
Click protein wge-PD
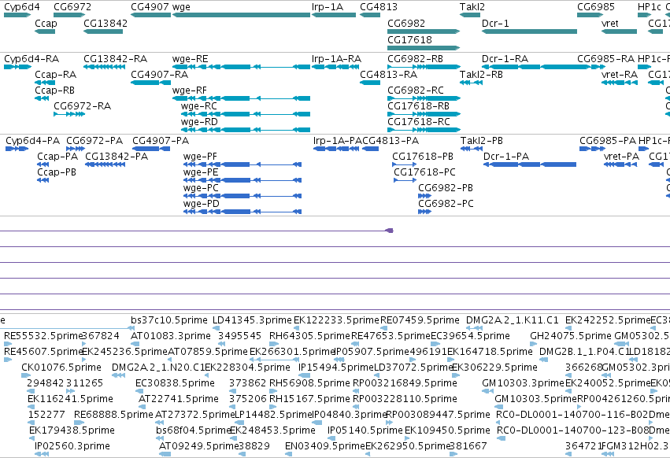[x=242, y=212]
